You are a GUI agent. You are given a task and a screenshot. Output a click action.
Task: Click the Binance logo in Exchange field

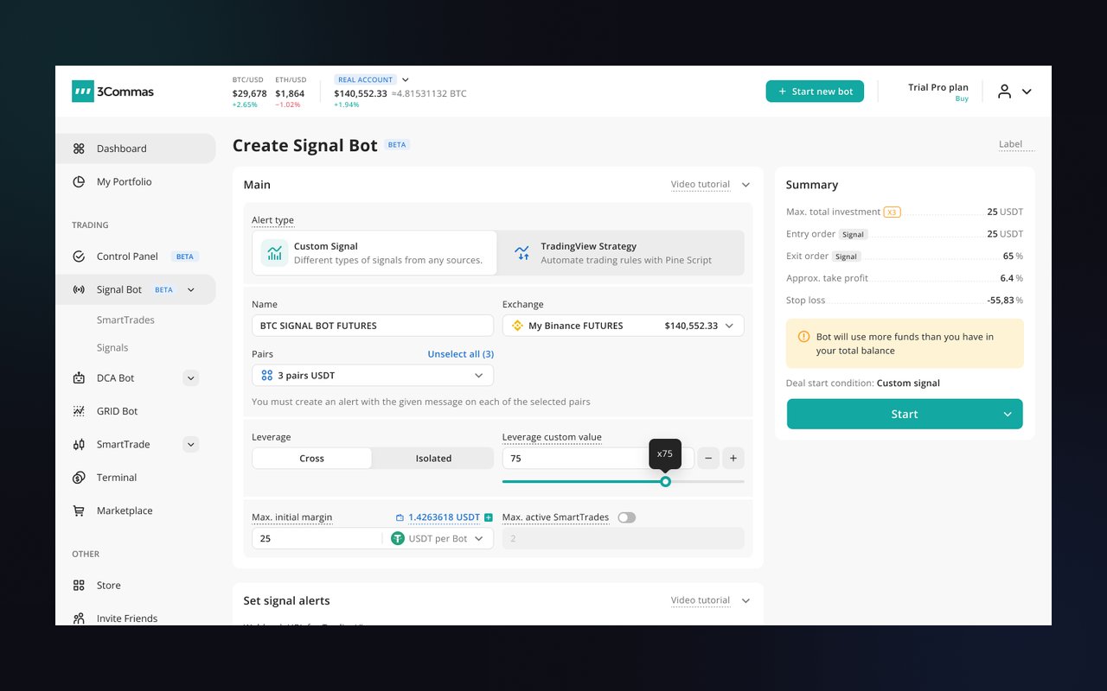pos(517,326)
